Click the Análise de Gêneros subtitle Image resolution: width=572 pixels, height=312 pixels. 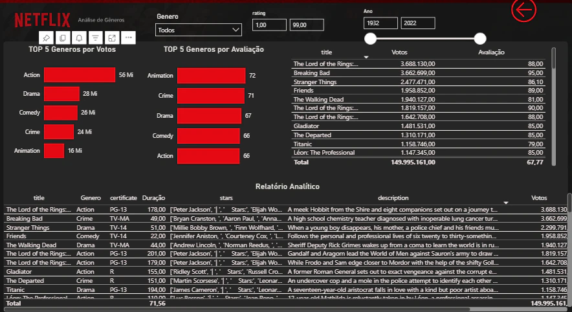[101, 20]
